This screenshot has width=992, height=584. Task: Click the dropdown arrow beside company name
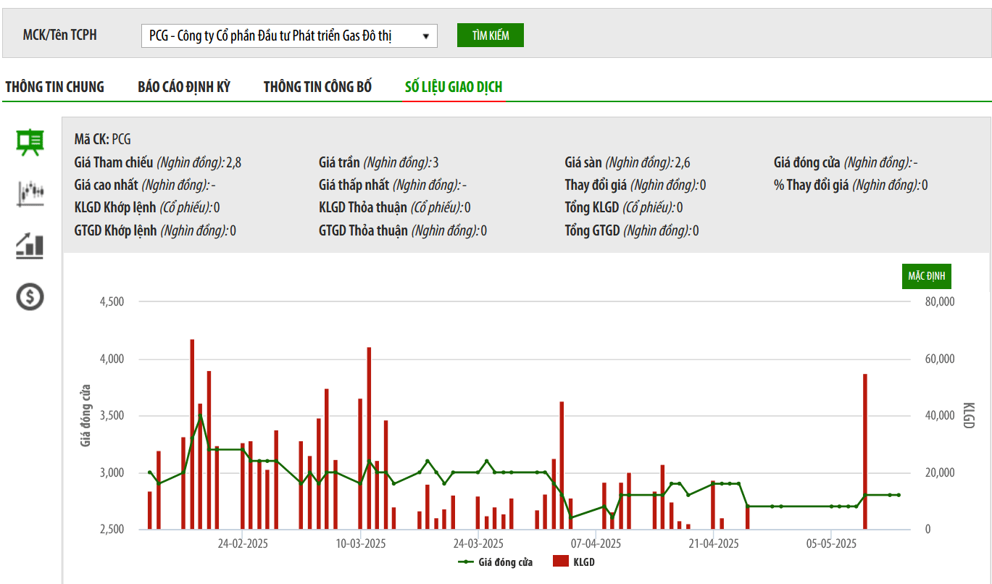(x=426, y=36)
